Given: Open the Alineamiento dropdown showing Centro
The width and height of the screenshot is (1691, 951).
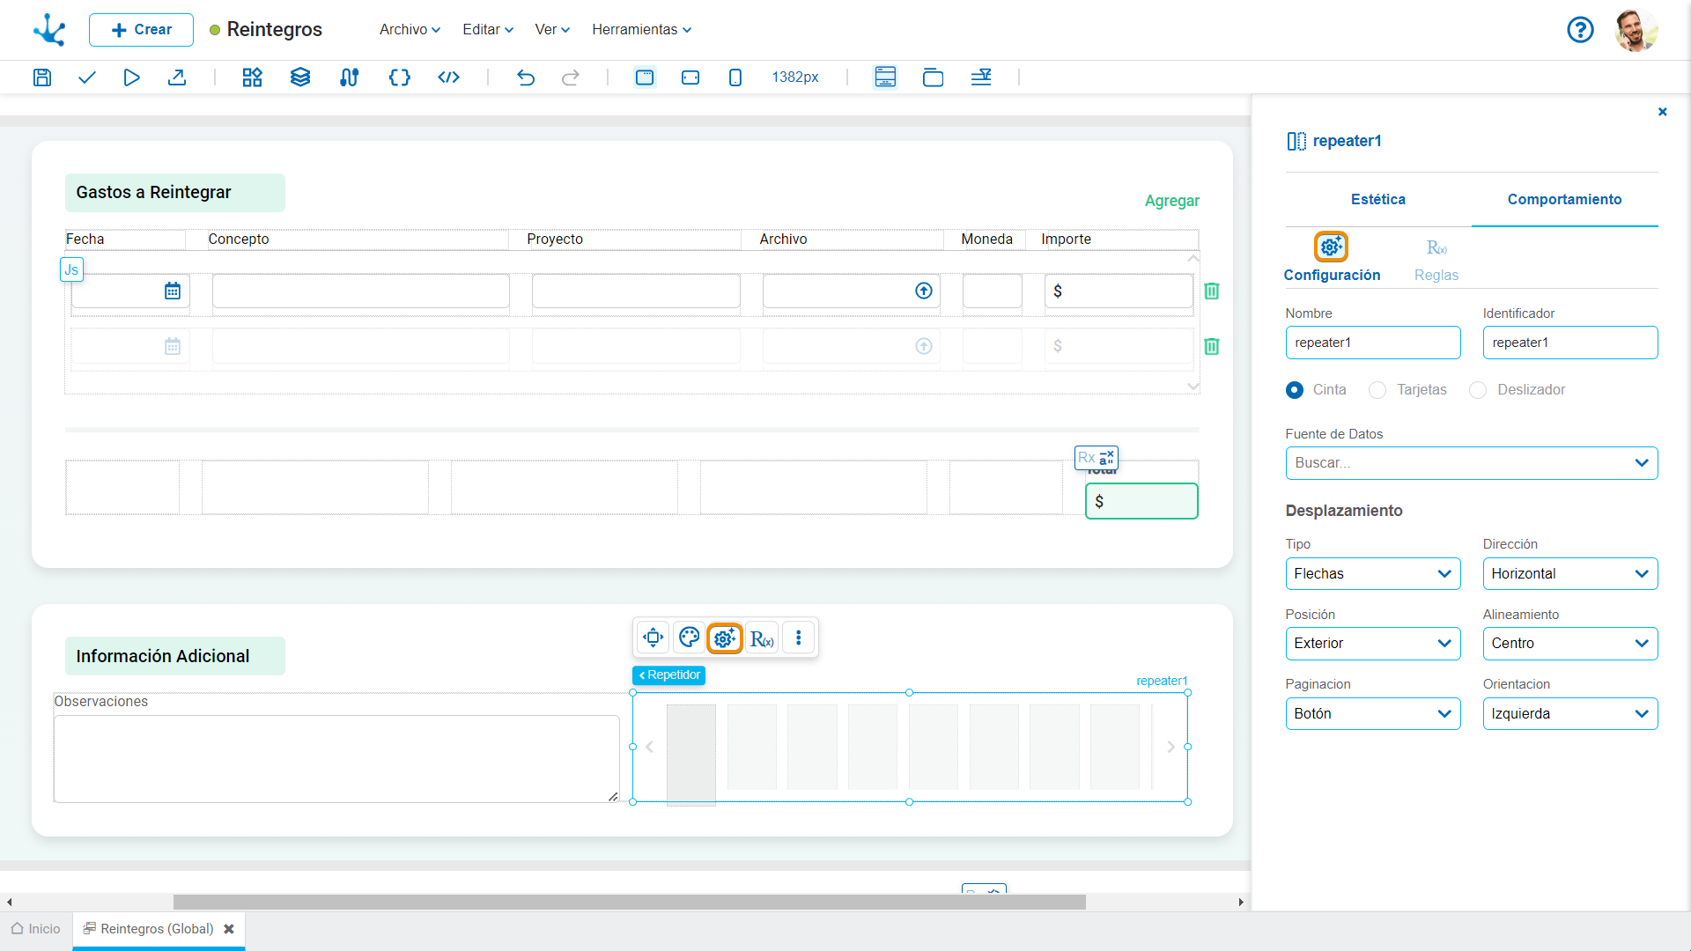Looking at the screenshot, I should point(1570,644).
